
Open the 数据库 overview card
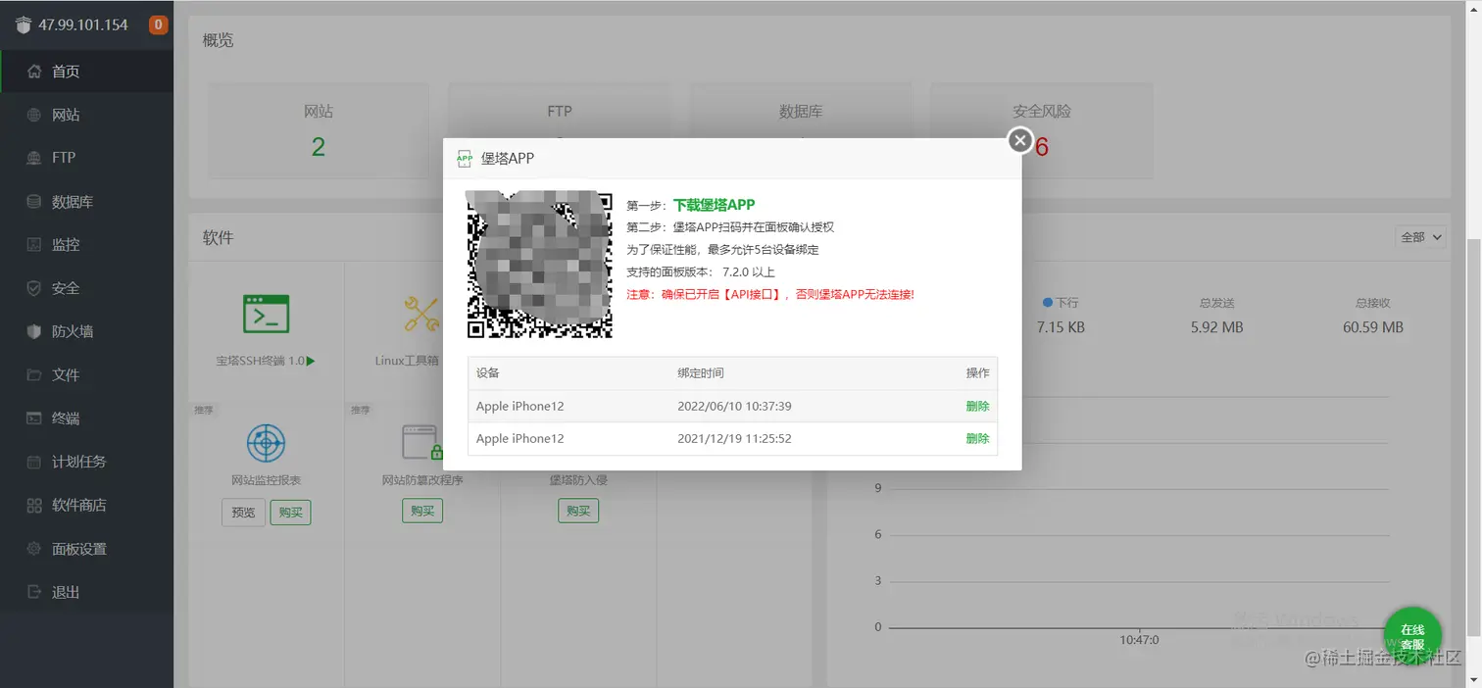[801, 131]
